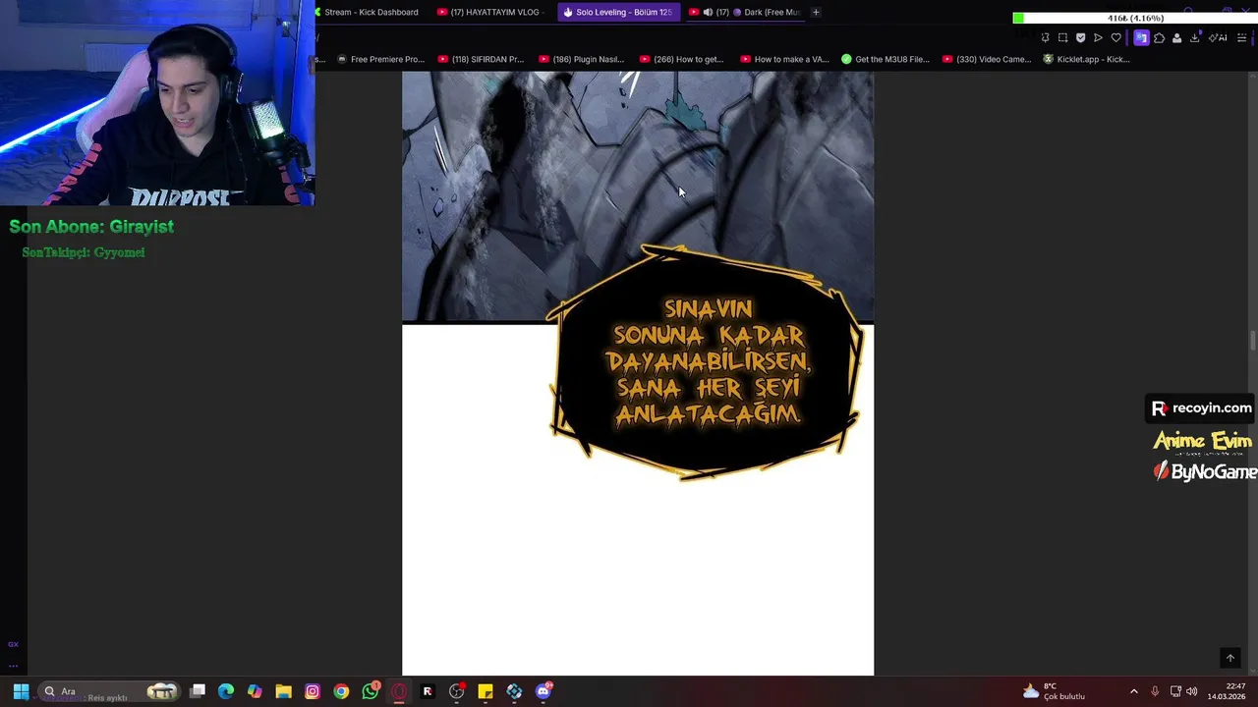The height and width of the screenshot is (707, 1258).
Task: Open the Get the M3U8 File... bookmark
Action: point(885,59)
